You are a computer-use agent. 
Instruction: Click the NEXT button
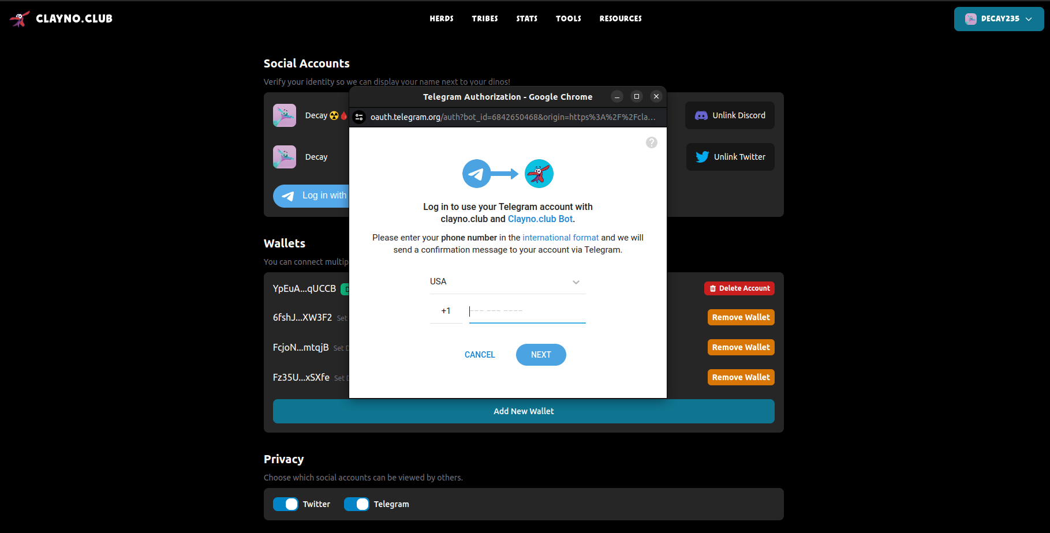pyautogui.click(x=541, y=355)
